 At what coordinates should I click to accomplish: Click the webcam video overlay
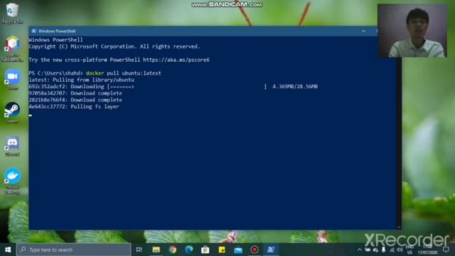pyautogui.click(x=412, y=31)
